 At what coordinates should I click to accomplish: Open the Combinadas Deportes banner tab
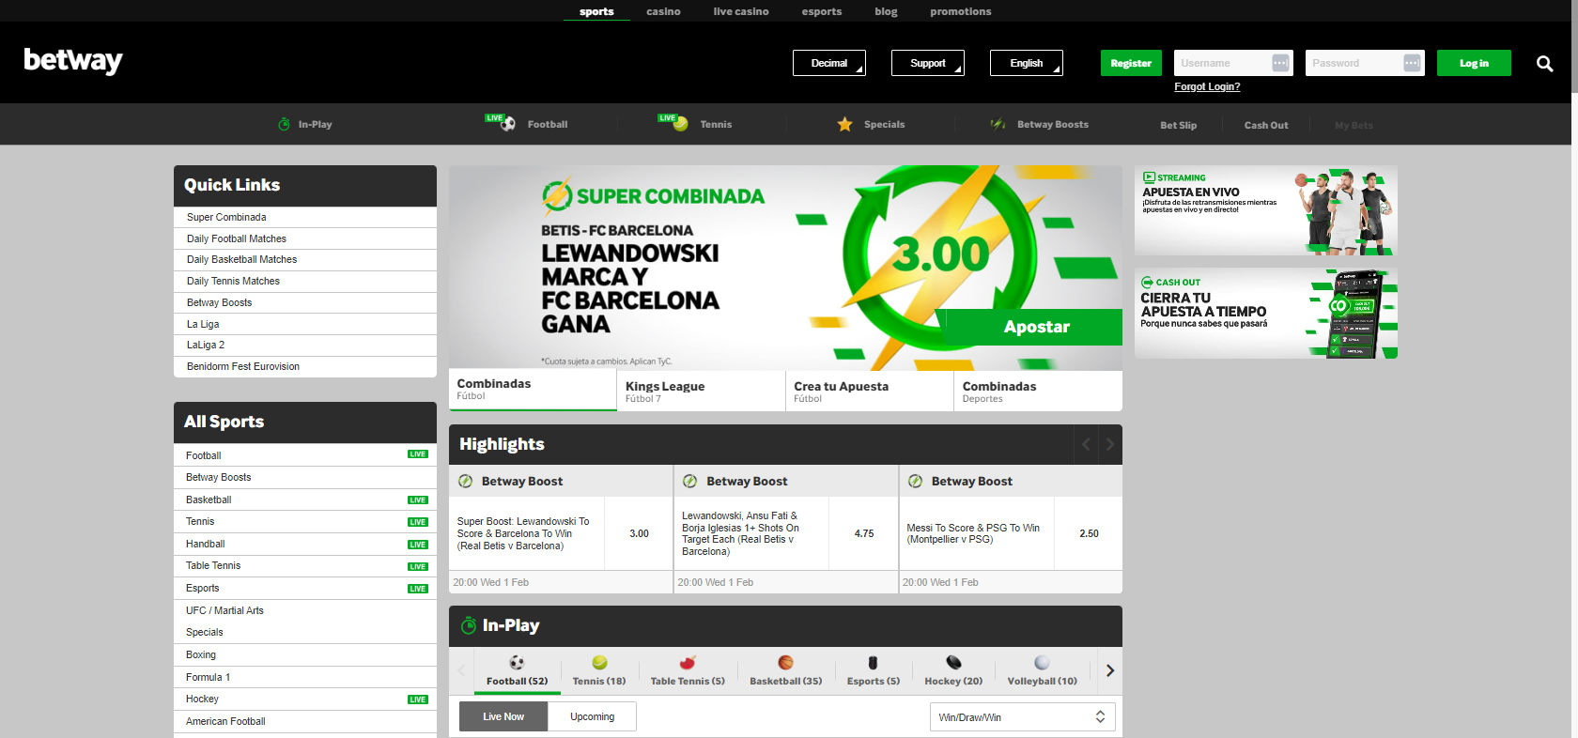click(1038, 392)
